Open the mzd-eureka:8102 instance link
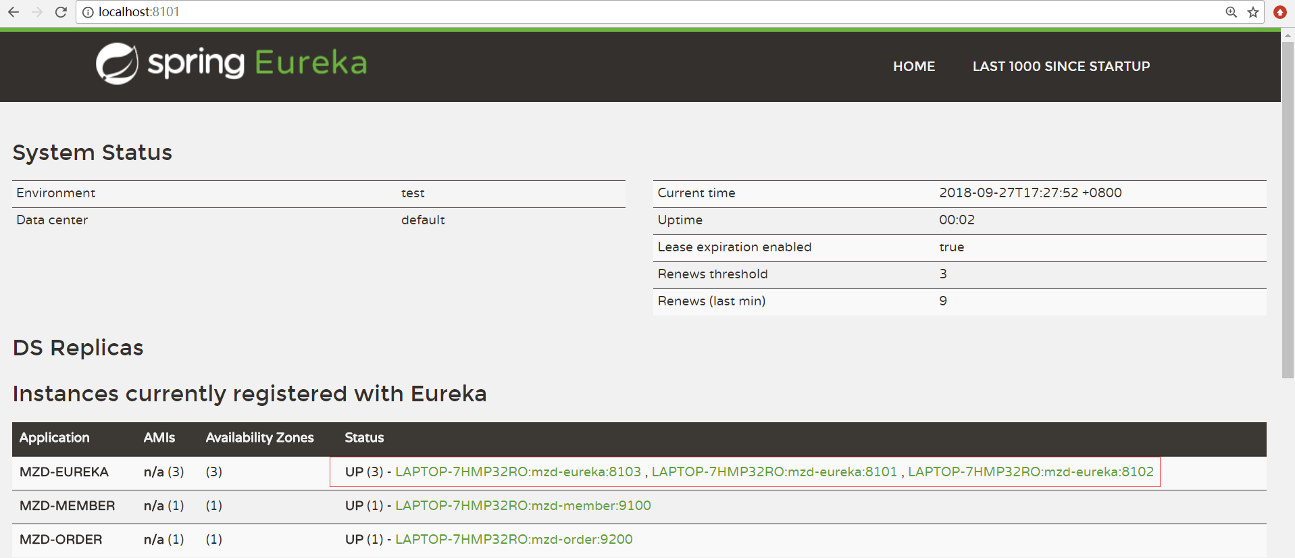The height and width of the screenshot is (558, 1295). [x=1031, y=472]
